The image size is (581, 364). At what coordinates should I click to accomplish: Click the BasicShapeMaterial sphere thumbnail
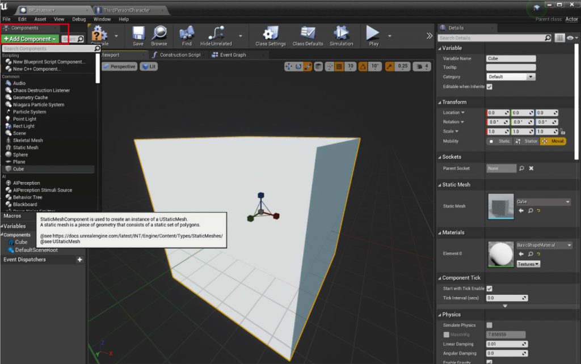tap(501, 254)
